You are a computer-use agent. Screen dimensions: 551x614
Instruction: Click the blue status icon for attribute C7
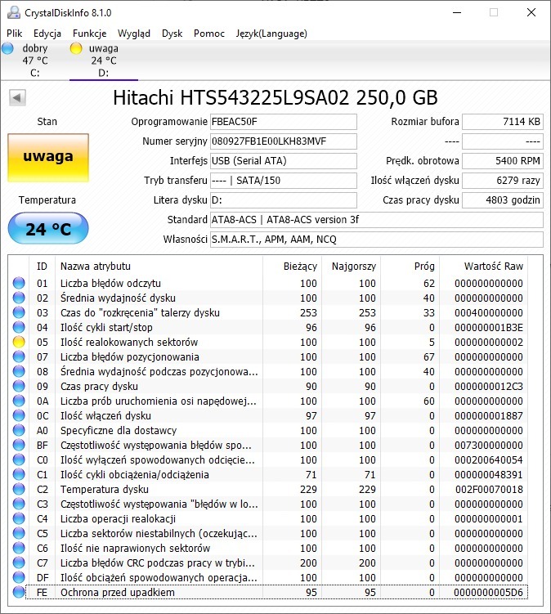point(19,562)
